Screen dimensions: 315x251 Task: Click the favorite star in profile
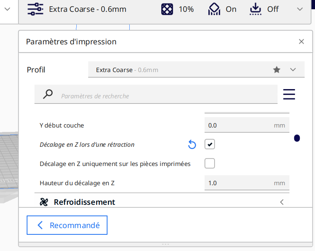[x=276, y=70]
